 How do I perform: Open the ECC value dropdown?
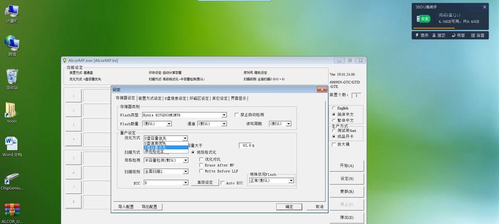pyautogui.click(x=186, y=183)
